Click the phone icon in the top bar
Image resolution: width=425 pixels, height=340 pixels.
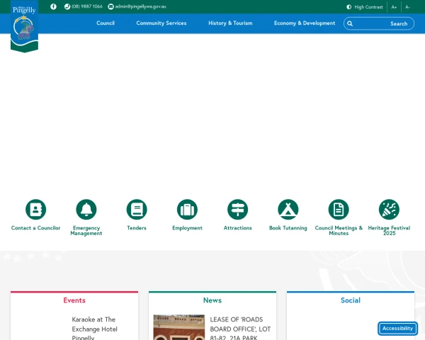click(x=67, y=6)
